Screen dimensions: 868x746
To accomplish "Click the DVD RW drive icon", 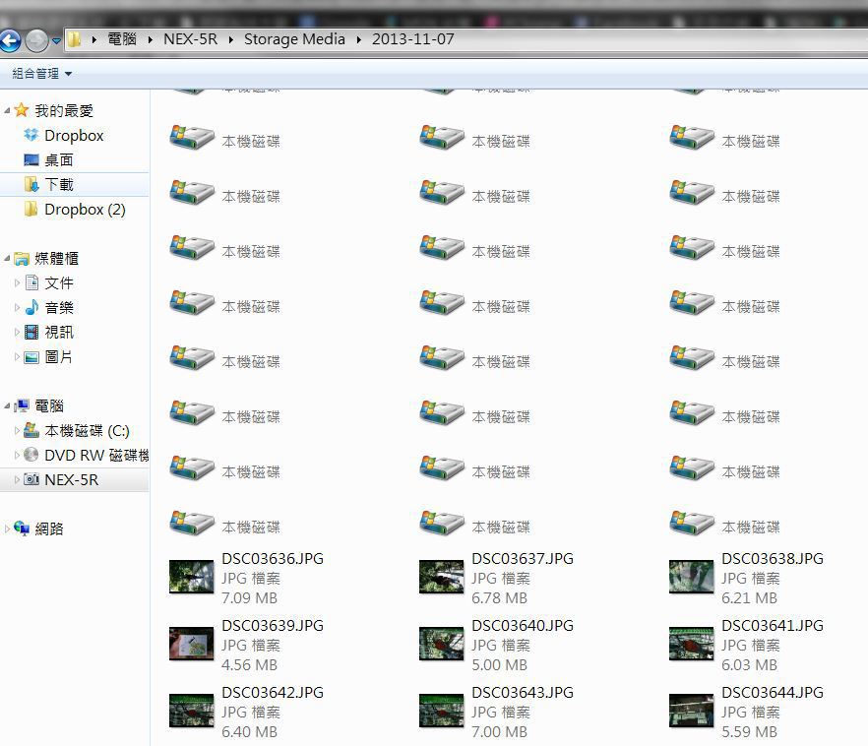I will (x=31, y=456).
